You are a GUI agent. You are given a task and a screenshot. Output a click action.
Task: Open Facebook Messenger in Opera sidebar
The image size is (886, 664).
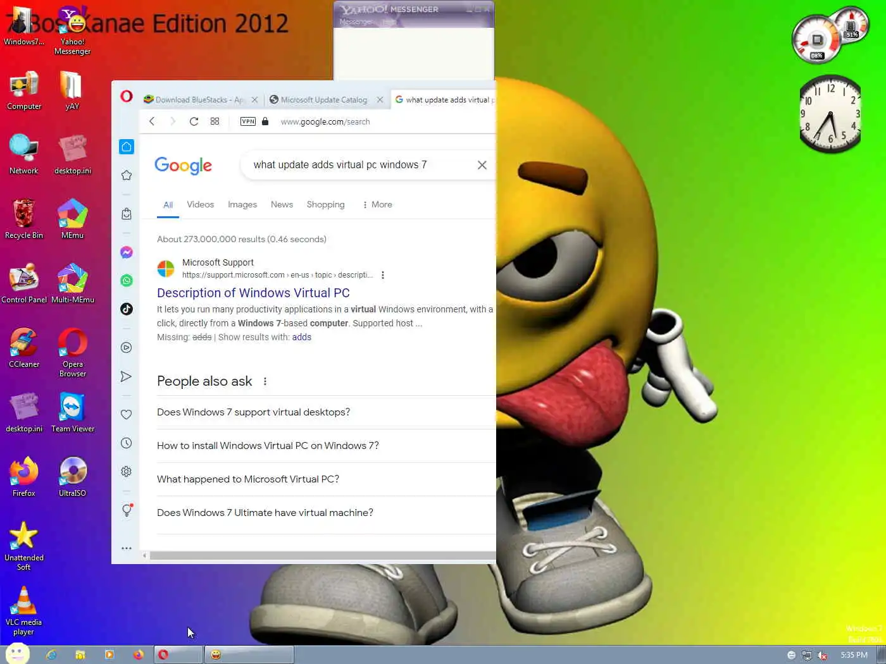[127, 252]
